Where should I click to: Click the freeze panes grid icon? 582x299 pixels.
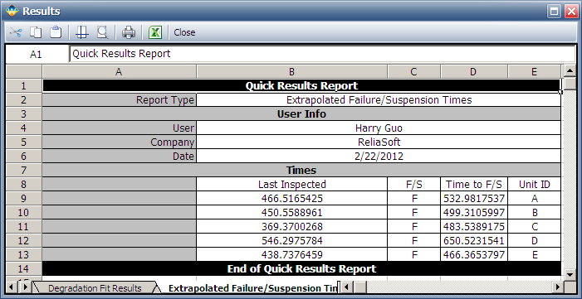click(82, 32)
